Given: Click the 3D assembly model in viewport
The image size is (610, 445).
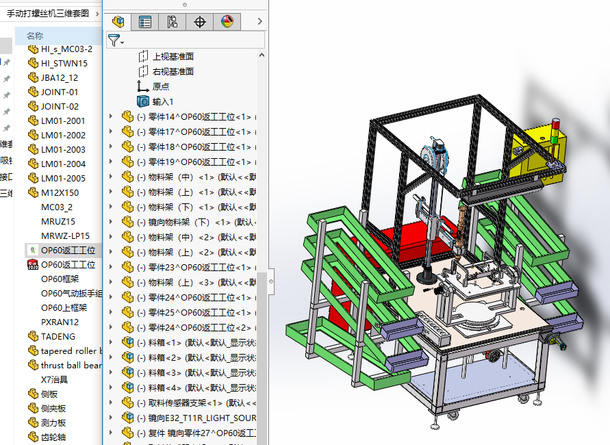Looking at the screenshot, I should [x=434, y=261].
